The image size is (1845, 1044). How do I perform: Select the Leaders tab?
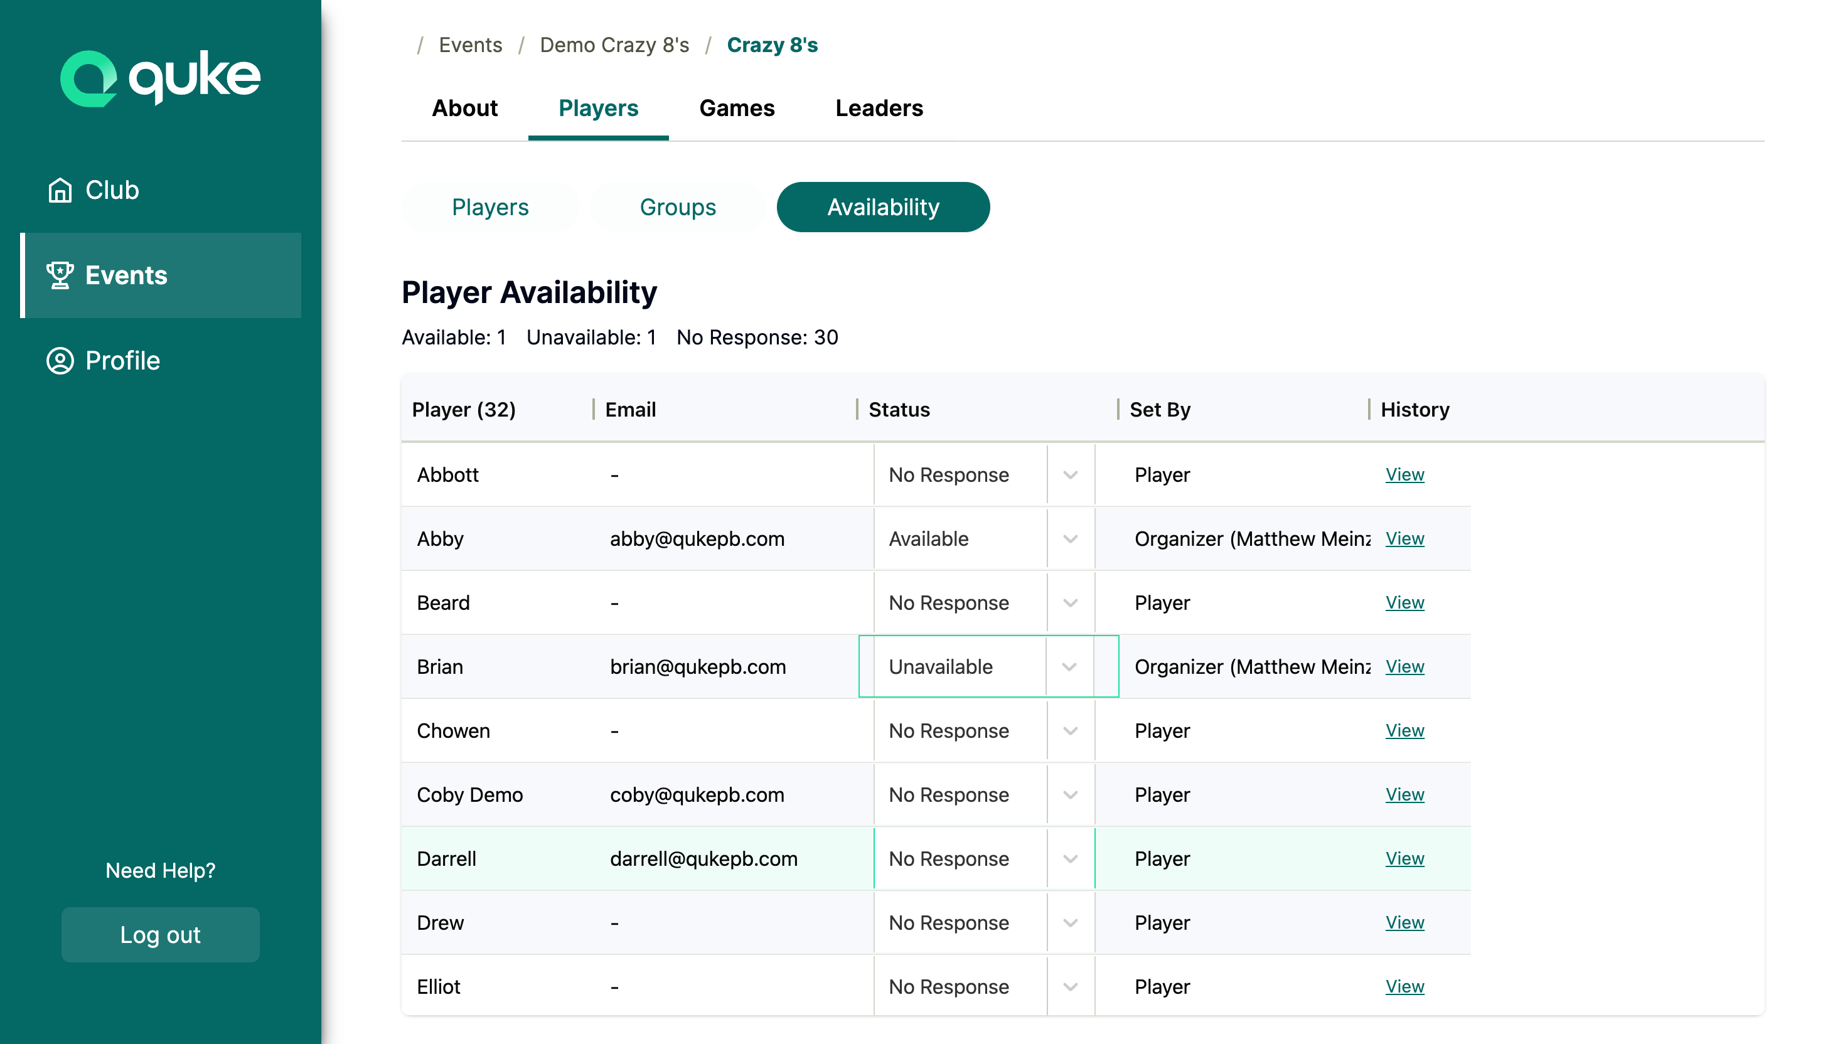879,109
